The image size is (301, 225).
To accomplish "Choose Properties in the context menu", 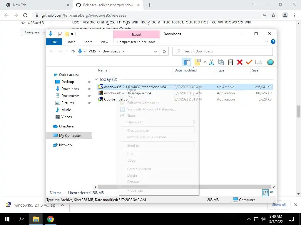I will [135, 190].
